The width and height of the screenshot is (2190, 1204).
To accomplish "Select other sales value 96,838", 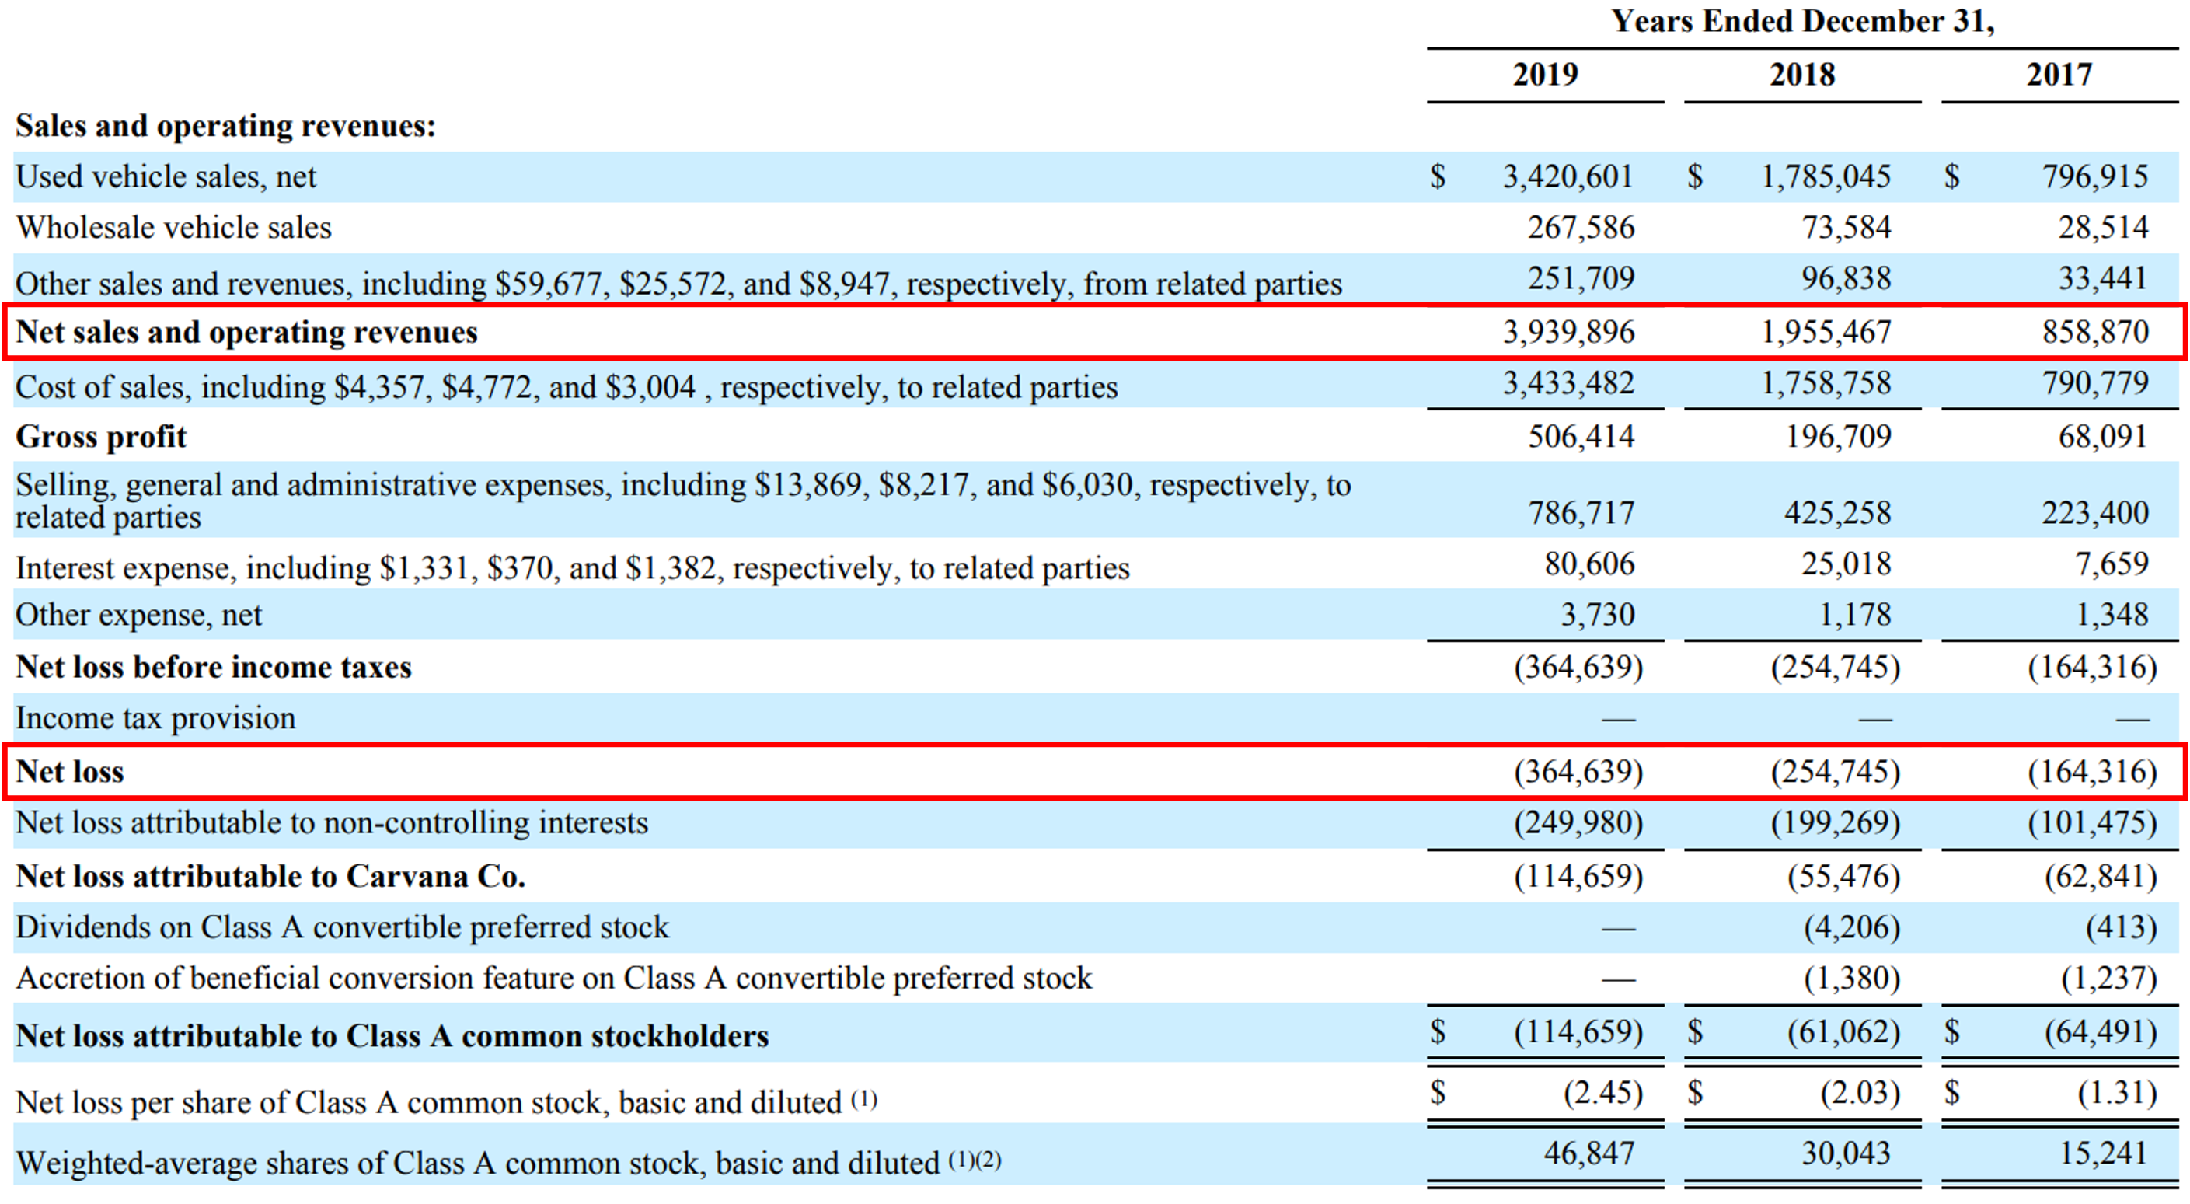I will (x=1847, y=279).
